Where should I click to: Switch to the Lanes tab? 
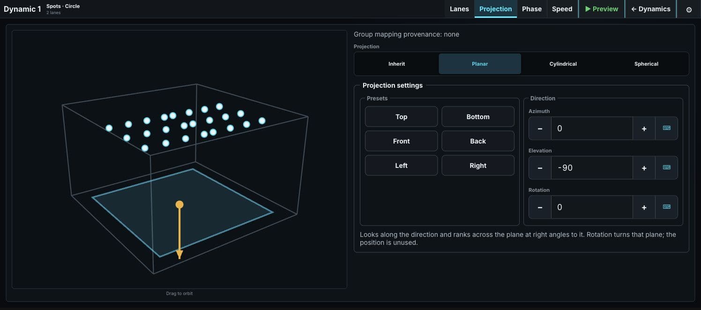click(459, 9)
